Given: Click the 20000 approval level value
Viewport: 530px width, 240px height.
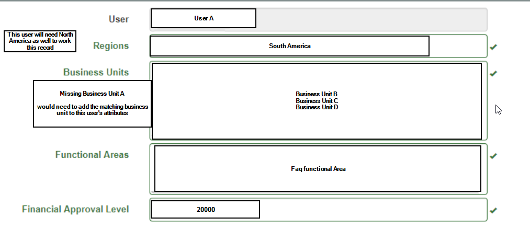Looking at the screenshot, I should [x=205, y=210].
